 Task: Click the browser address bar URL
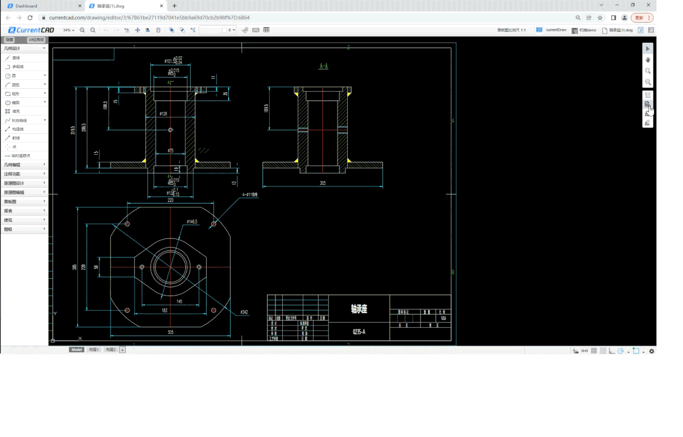point(149,18)
